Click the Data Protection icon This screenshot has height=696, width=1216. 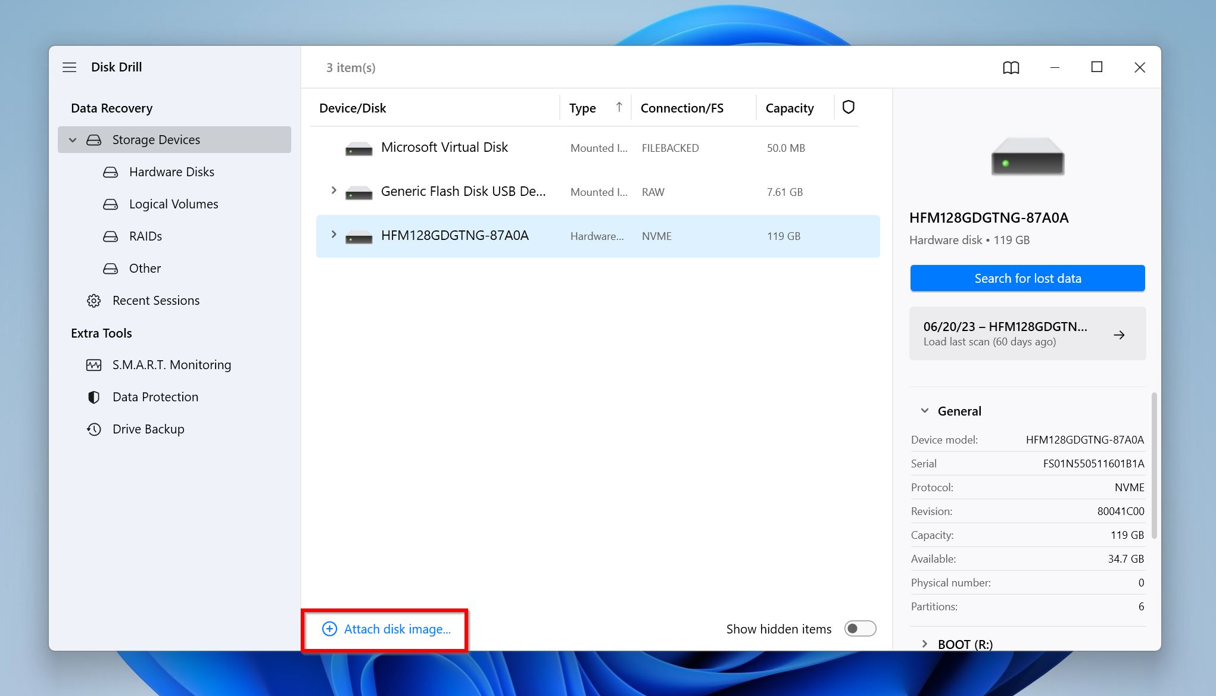93,397
